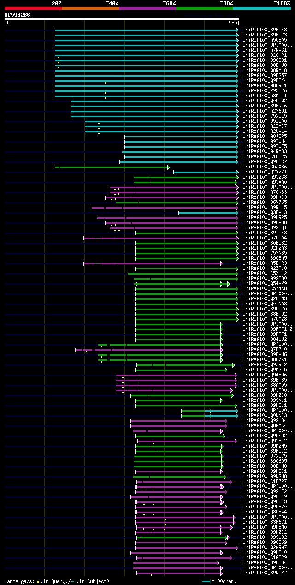Select label UniRef100_B9DG57

coord(265,76)
